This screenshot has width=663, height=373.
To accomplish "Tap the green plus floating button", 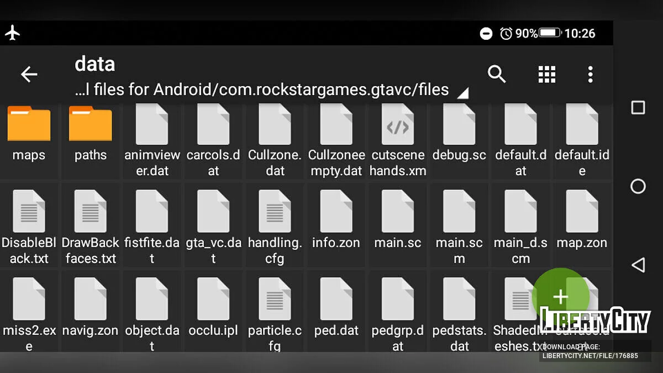I will point(560,296).
